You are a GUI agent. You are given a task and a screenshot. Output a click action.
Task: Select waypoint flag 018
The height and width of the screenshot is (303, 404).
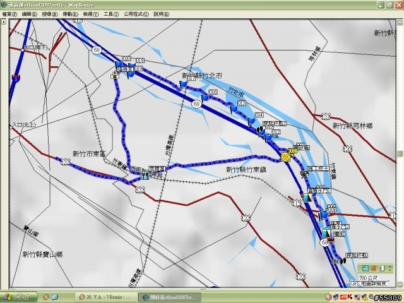coord(132,66)
